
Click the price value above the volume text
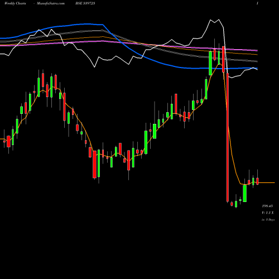click(267, 206)
